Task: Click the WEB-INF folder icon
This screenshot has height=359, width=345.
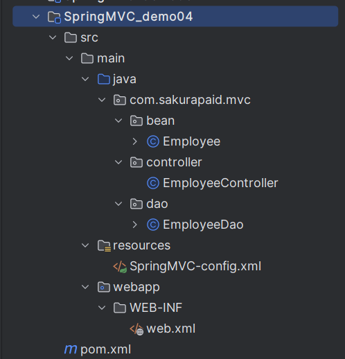Action: 120,308
